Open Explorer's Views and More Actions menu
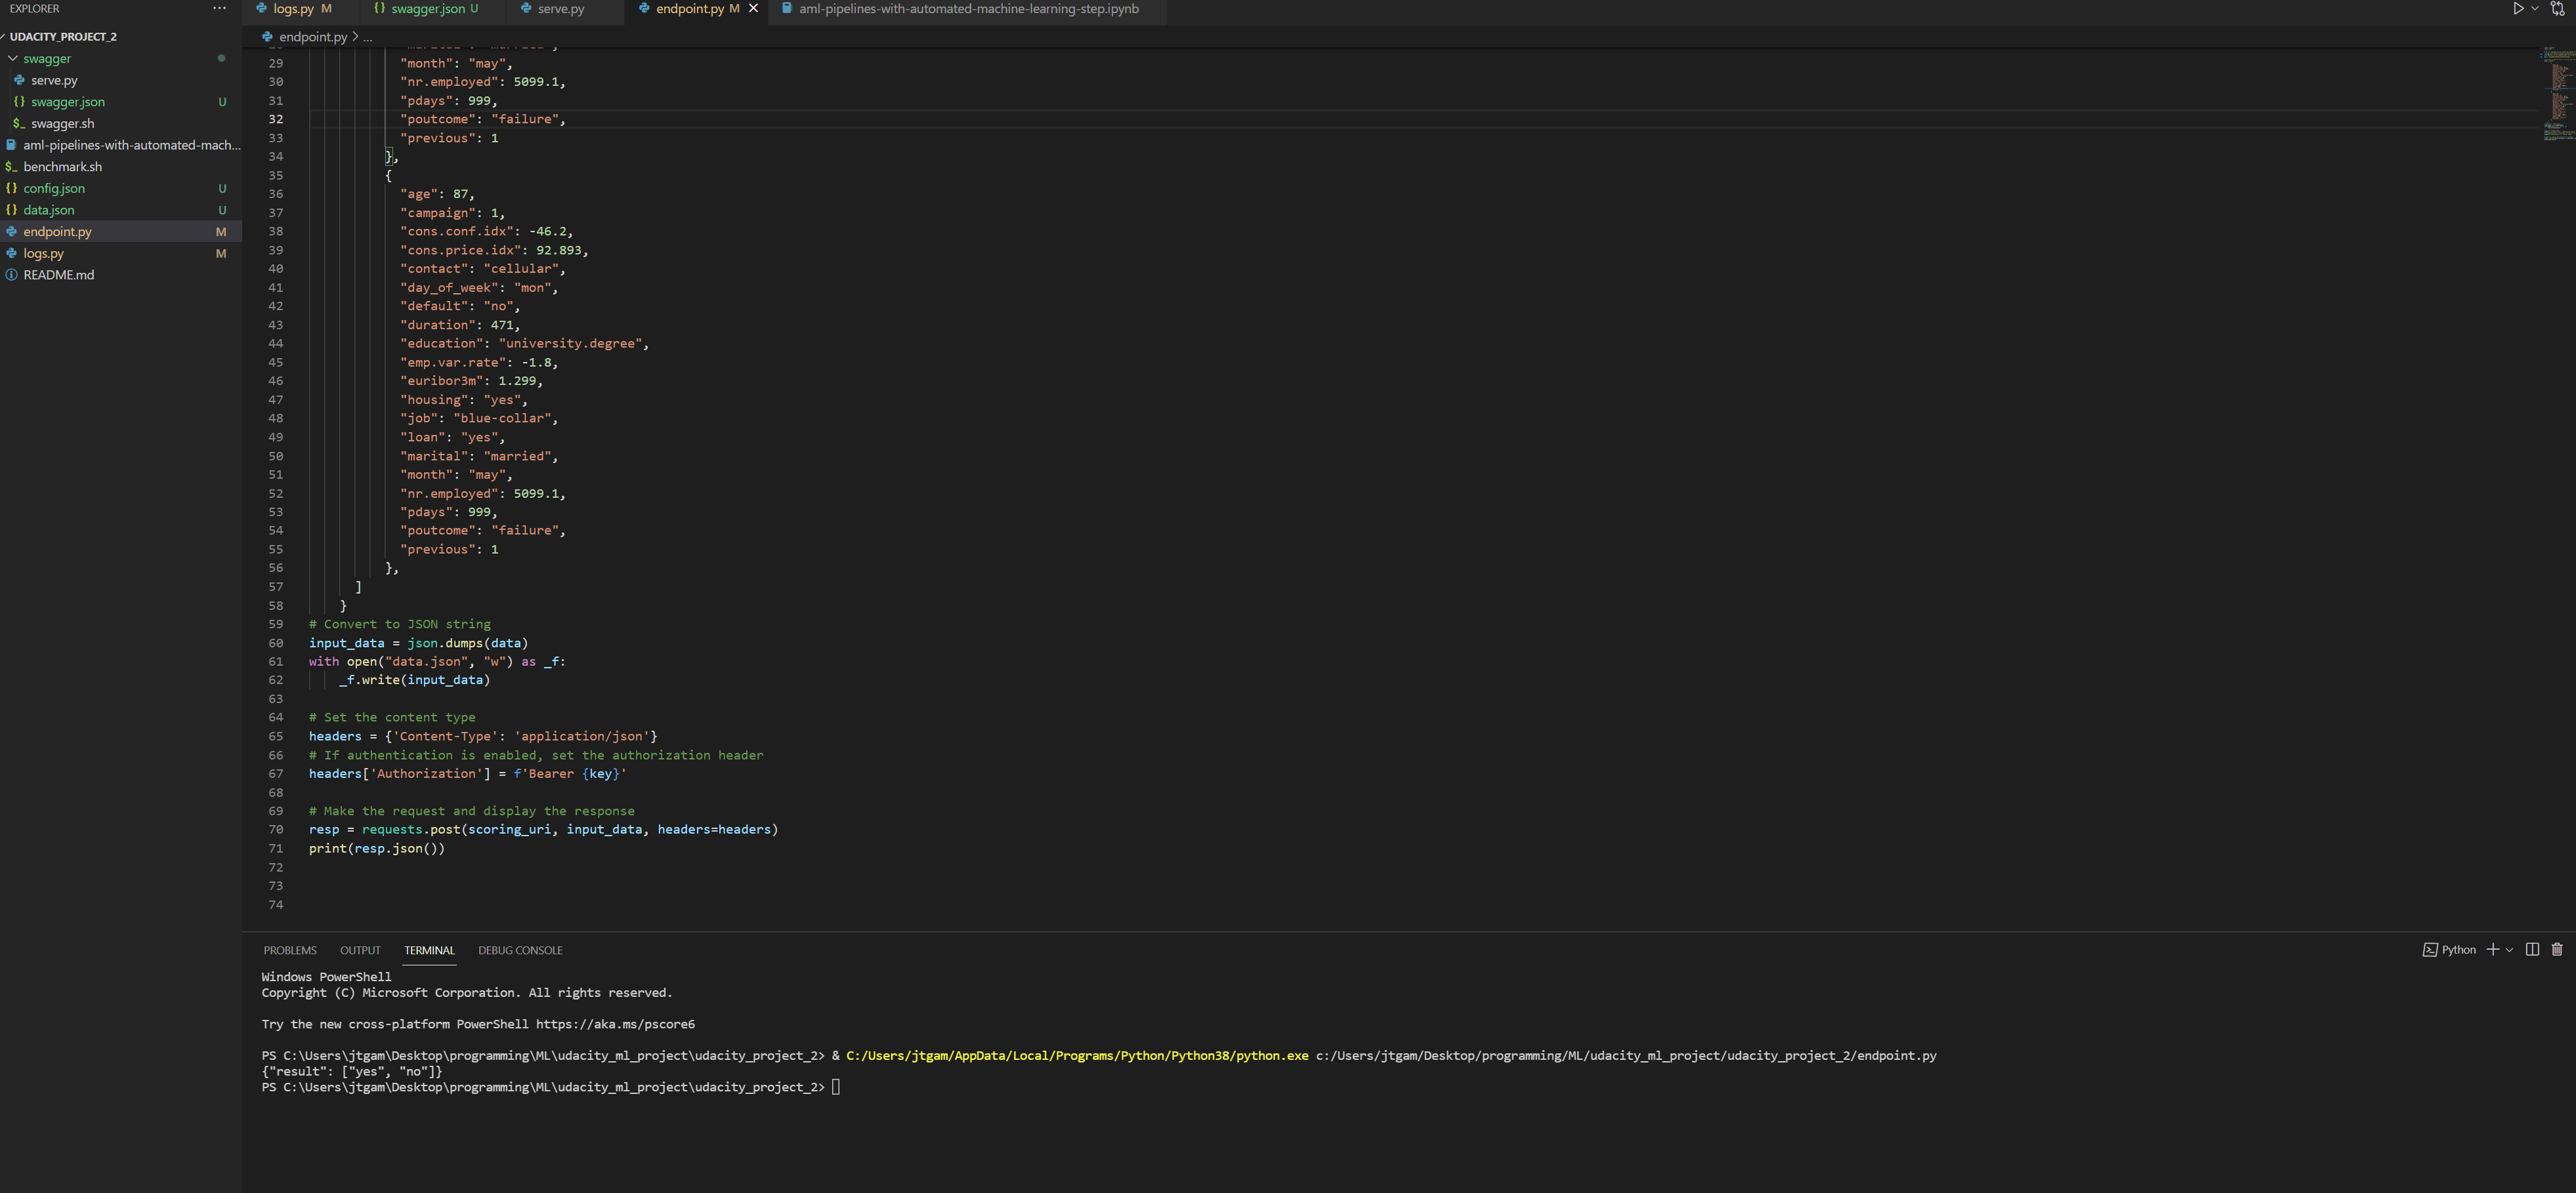Screen dimensions: 2576x1193 [x=219, y=8]
